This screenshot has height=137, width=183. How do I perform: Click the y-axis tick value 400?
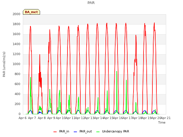[x=17, y=94]
